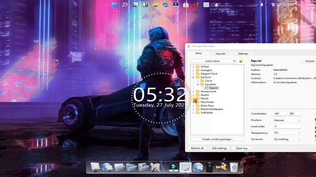Viewport: 316px width, 177px height.
Task: Launch File Explorer from the taskbar
Action: tap(155, 4)
